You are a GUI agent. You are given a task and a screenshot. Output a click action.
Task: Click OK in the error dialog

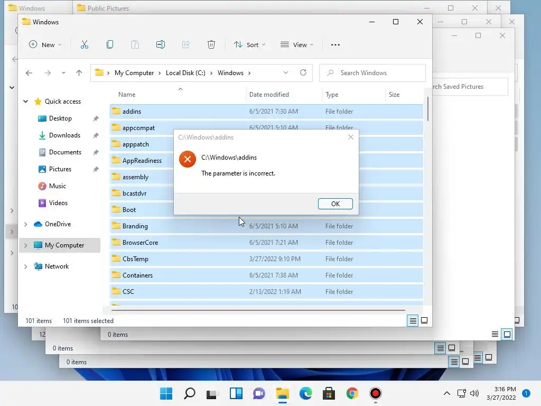tap(335, 204)
